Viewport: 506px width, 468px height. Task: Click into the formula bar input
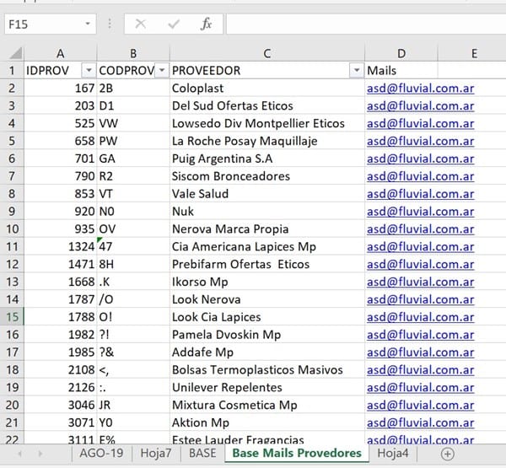point(366,24)
